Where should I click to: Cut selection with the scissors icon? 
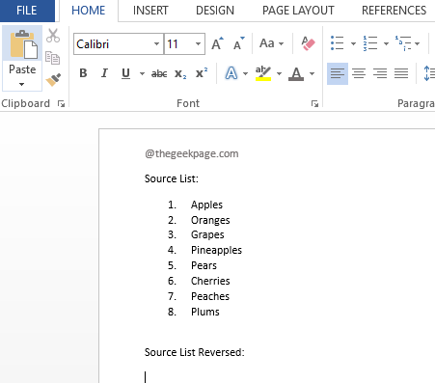[x=53, y=36]
